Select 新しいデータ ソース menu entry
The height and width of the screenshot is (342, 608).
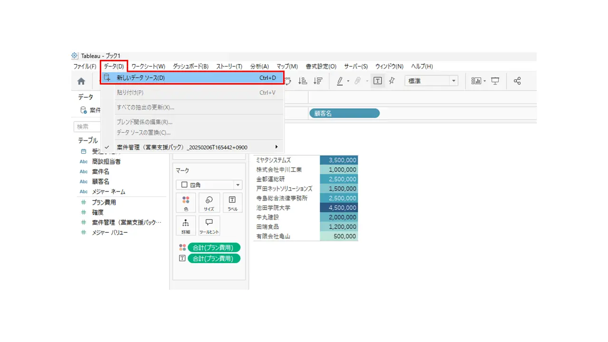192,78
